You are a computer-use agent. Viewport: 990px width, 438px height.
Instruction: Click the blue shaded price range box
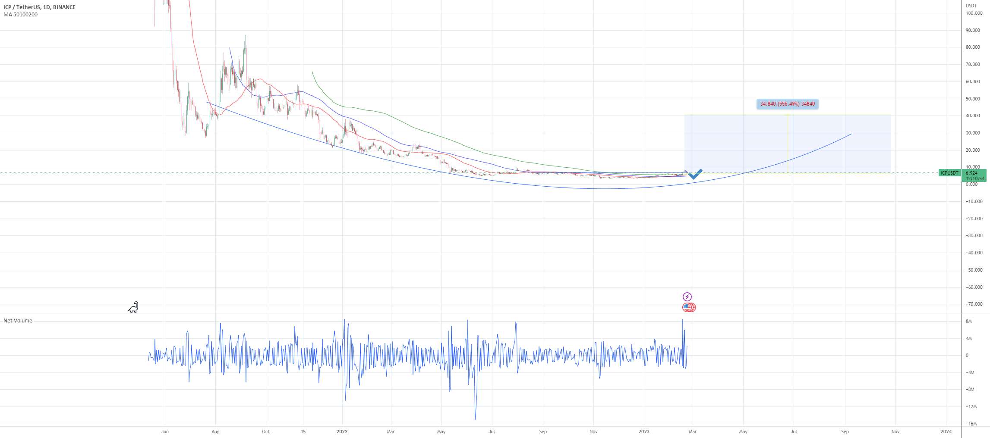point(787,144)
